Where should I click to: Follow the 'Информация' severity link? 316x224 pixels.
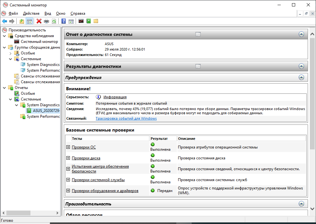click(x=115, y=97)
